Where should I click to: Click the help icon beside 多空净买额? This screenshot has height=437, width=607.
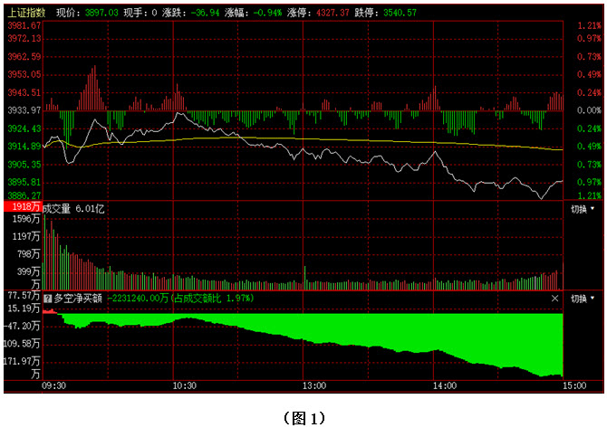pos(47,298)
